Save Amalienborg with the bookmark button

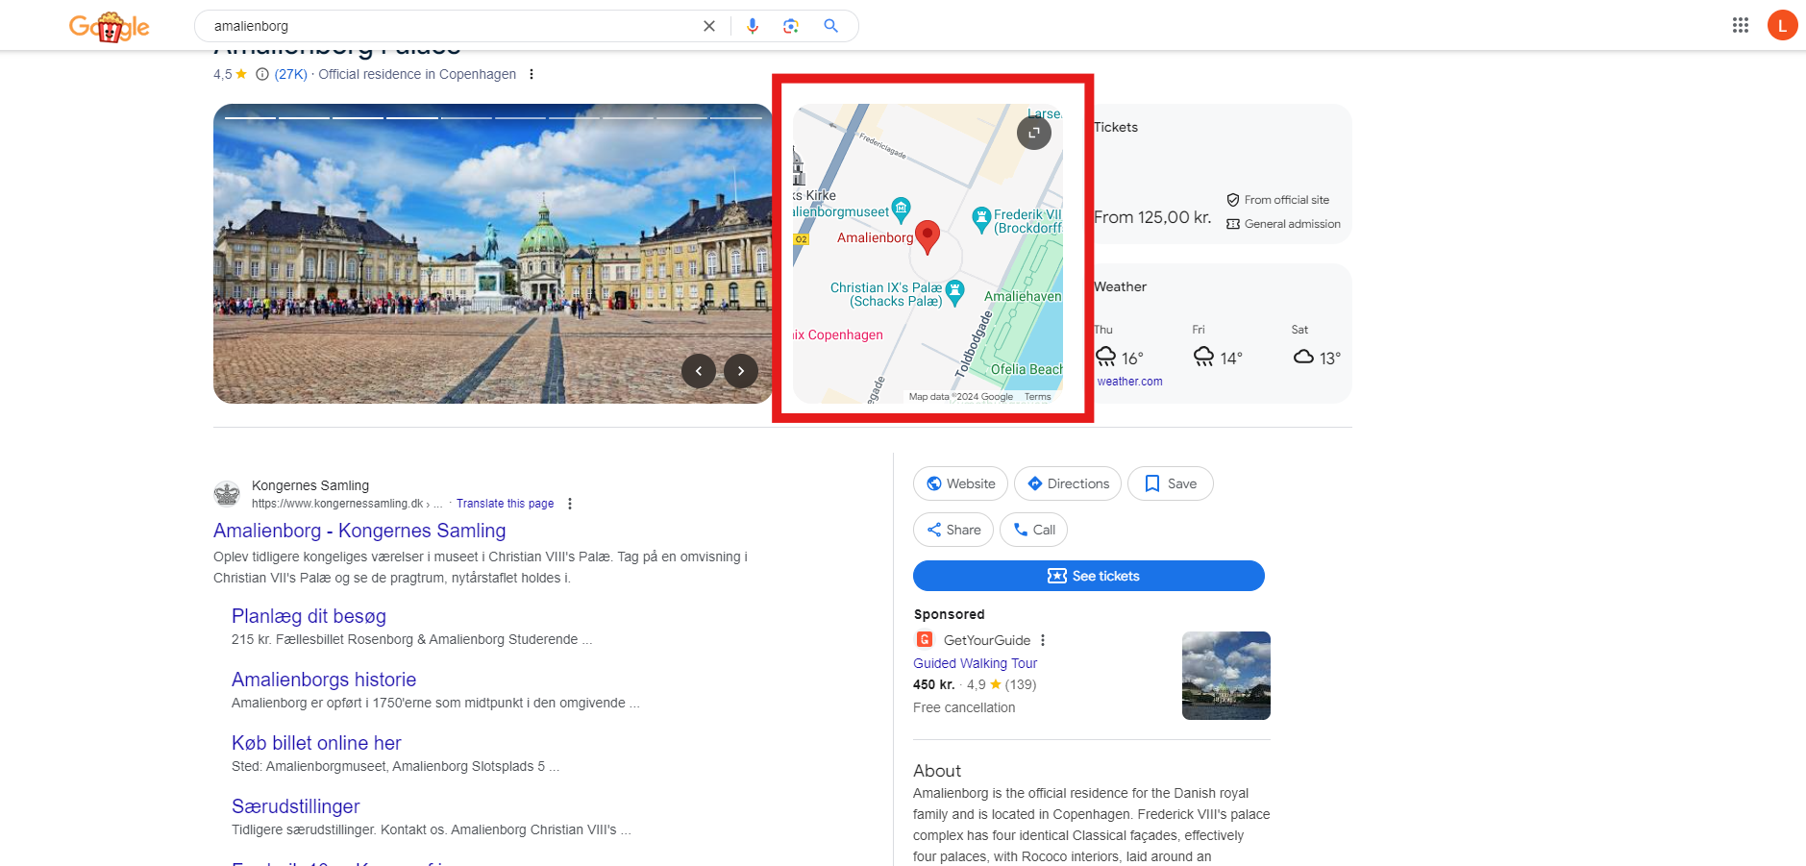1170,483
